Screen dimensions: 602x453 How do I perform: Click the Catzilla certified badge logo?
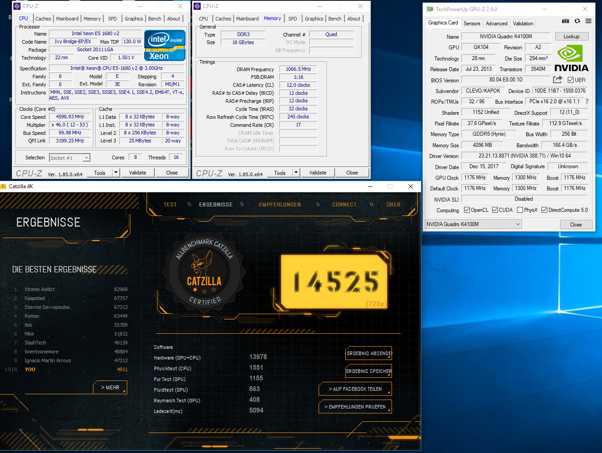(204, 272)
